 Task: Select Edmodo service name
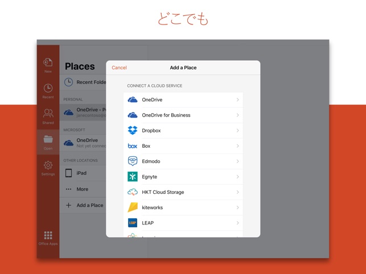click(151, 161)
